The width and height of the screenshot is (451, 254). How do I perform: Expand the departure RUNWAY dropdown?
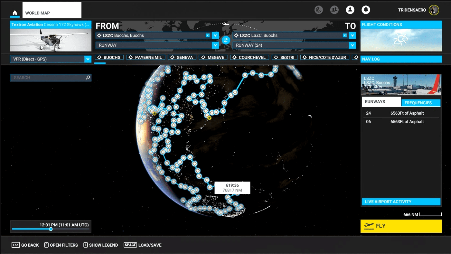tap(215, 45)
